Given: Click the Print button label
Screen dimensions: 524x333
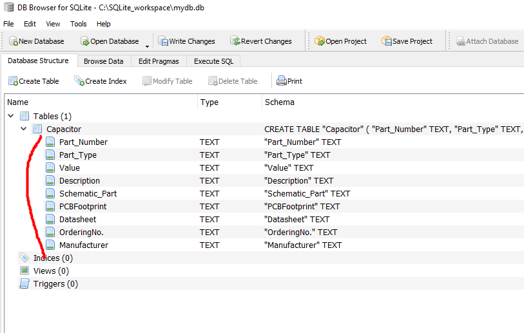Looking at the screenshot, I should [x=295, y=81].
